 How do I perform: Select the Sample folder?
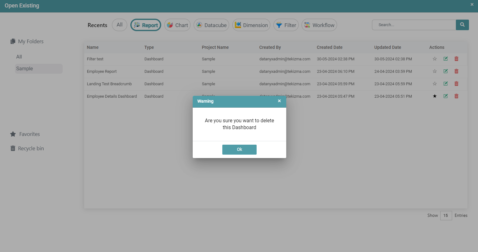pyautogui.click(x=25, y=69)
